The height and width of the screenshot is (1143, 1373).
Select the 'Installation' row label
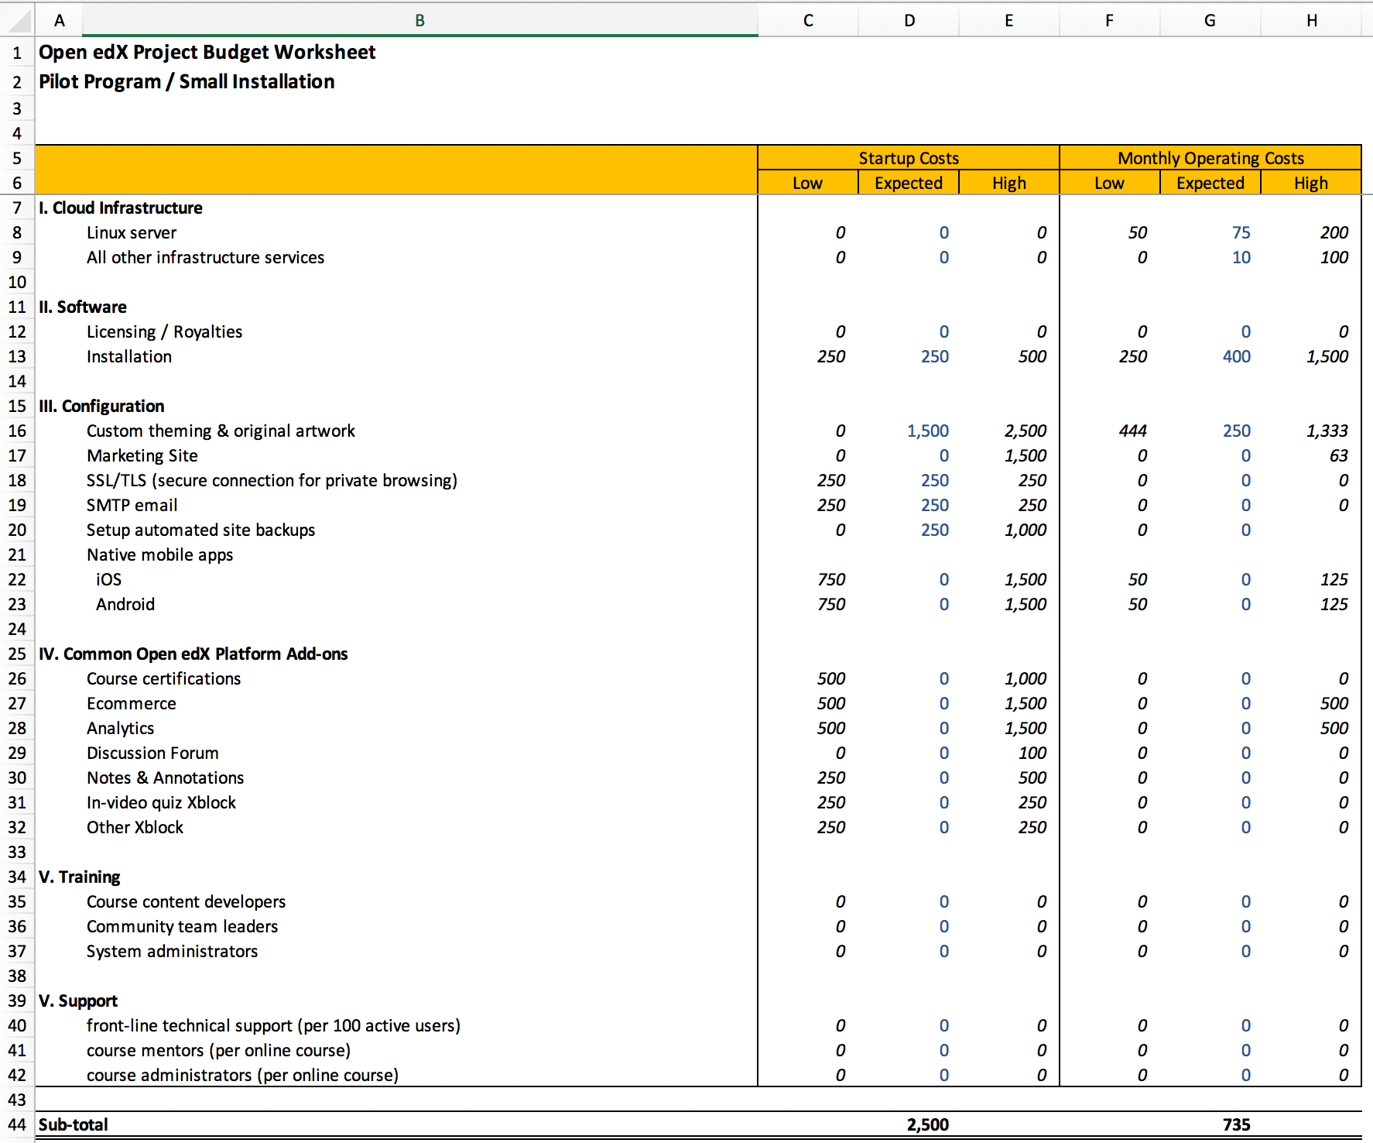(129, 356)
